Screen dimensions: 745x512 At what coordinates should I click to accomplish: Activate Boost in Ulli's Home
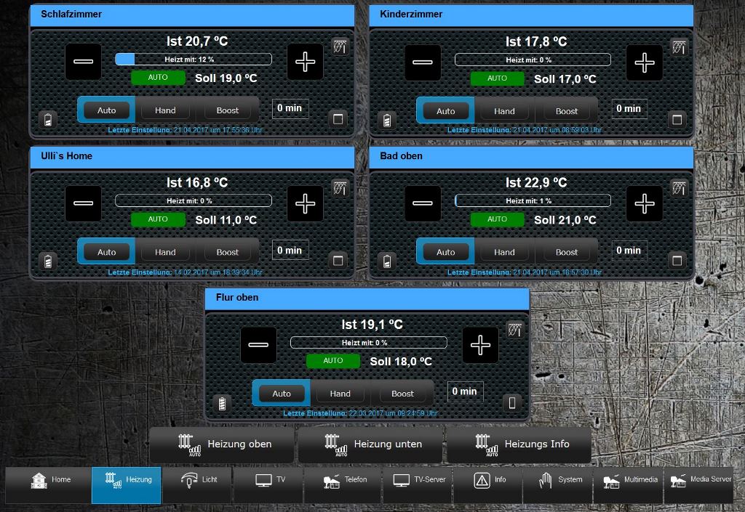pyautogui.click(x=228, y=252)
